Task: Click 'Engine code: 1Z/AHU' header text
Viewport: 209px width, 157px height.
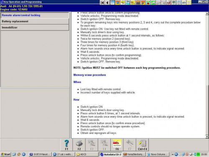Action: click(x=14, y=10)
